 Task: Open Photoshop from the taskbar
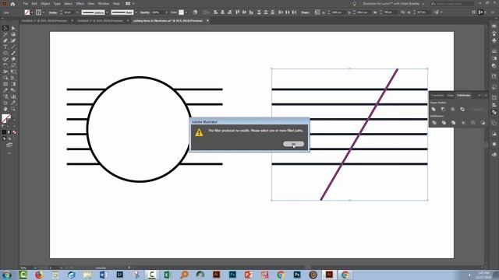pos(232,275)
